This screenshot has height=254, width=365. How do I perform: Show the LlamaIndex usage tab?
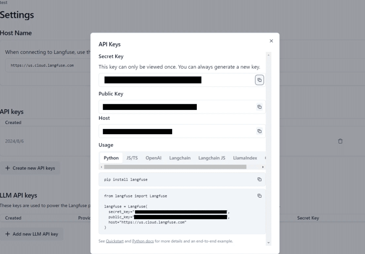(245, 158)
